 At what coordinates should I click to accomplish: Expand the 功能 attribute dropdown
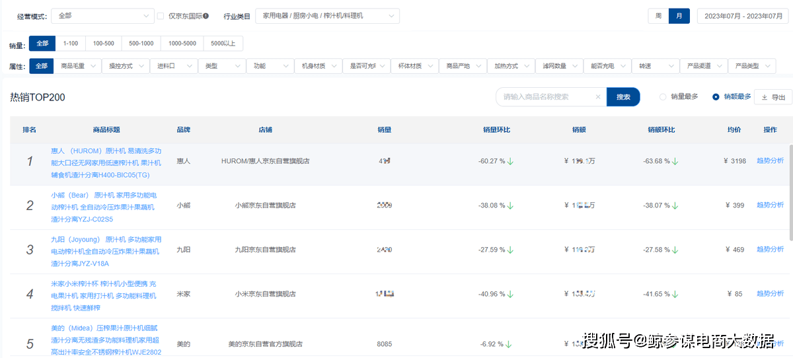click(271, 66)
